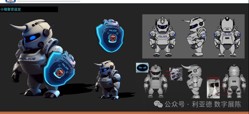
Task: Select the front-view robot line drawing
Action: click(163, 37)
